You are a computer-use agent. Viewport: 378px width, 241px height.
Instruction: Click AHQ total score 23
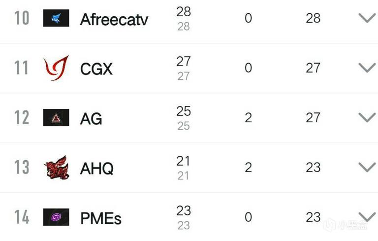(313, 168)
